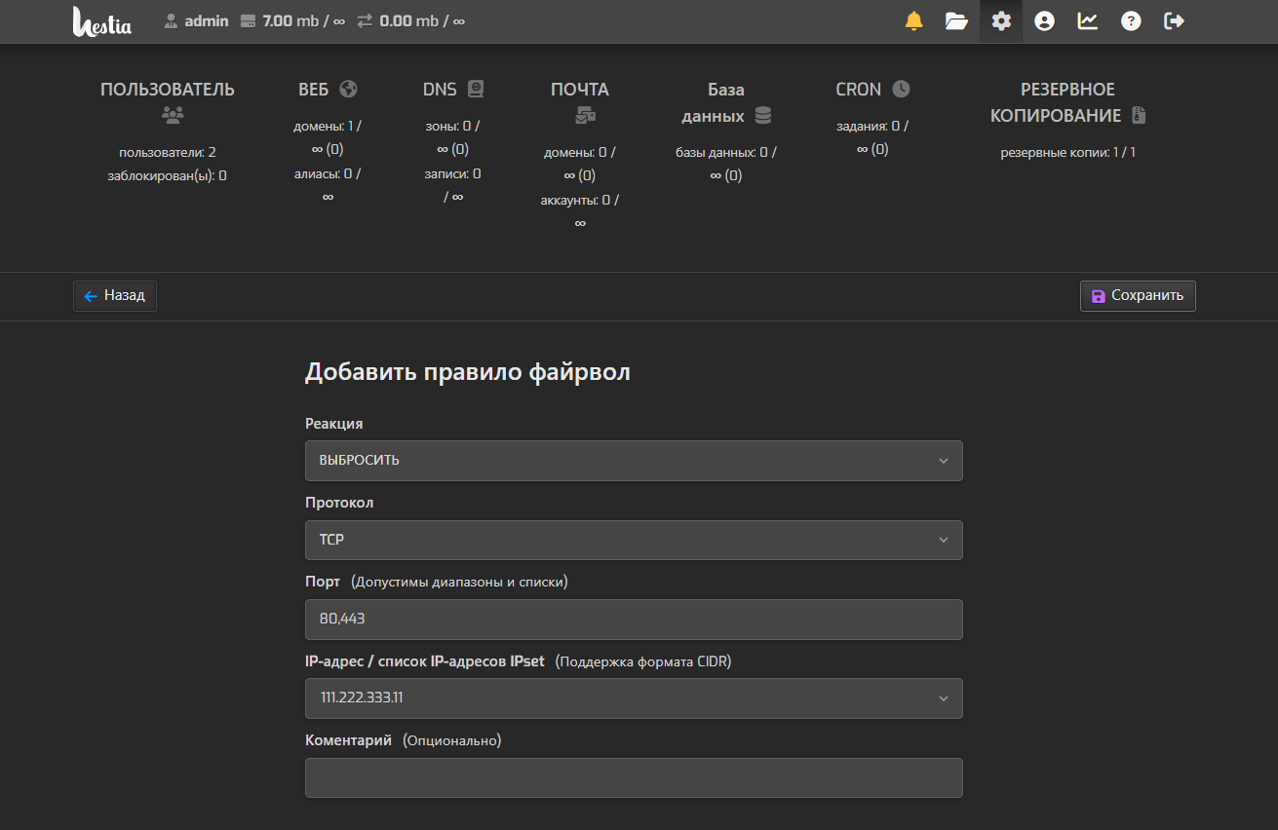Click 'зоны: 0 /' under DNS
1278x830 pixels.
453,126
